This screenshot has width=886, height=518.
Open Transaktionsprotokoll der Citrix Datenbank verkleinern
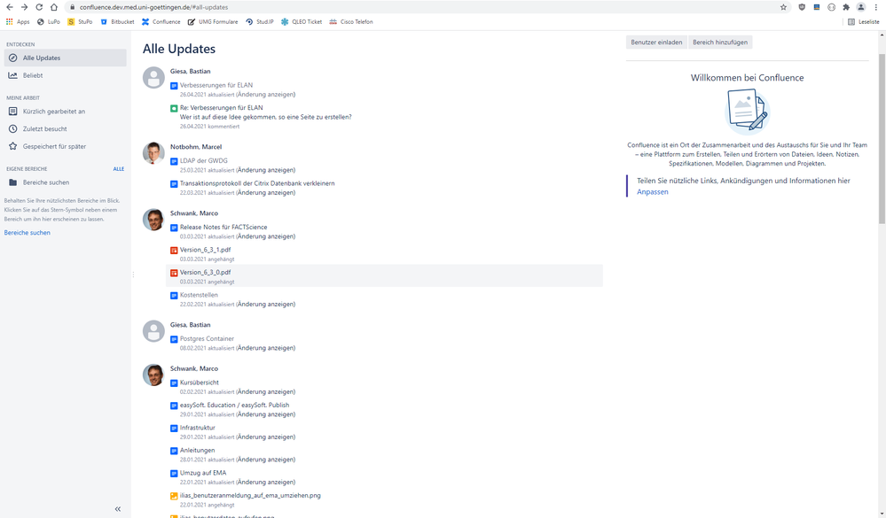coord(257,183)
